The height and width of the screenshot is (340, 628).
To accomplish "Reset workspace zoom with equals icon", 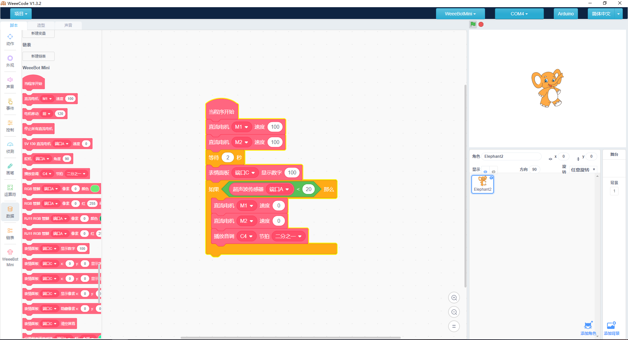I will [454, 326].
